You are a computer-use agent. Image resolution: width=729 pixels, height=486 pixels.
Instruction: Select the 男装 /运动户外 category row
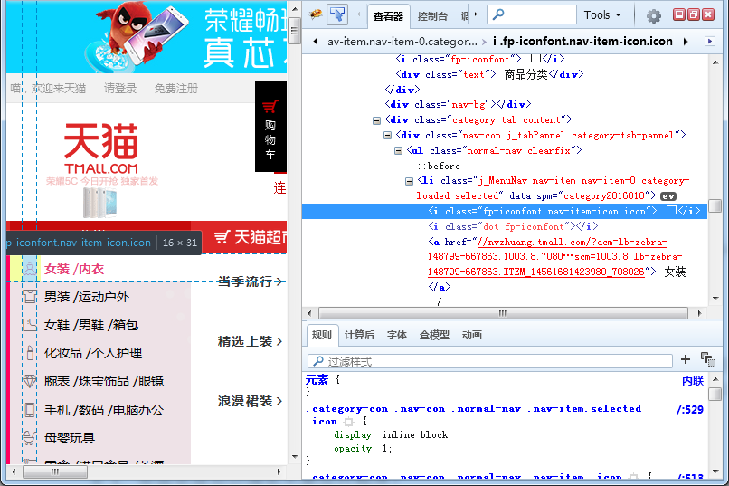pyautogui.click(x=100, y=297)
